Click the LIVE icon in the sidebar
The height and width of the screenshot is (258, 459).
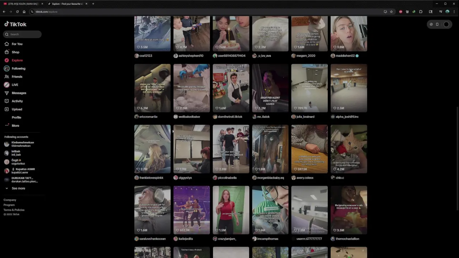tap(6, 85)
